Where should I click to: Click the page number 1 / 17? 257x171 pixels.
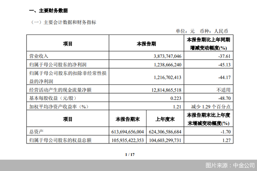[x=130, y=154]
